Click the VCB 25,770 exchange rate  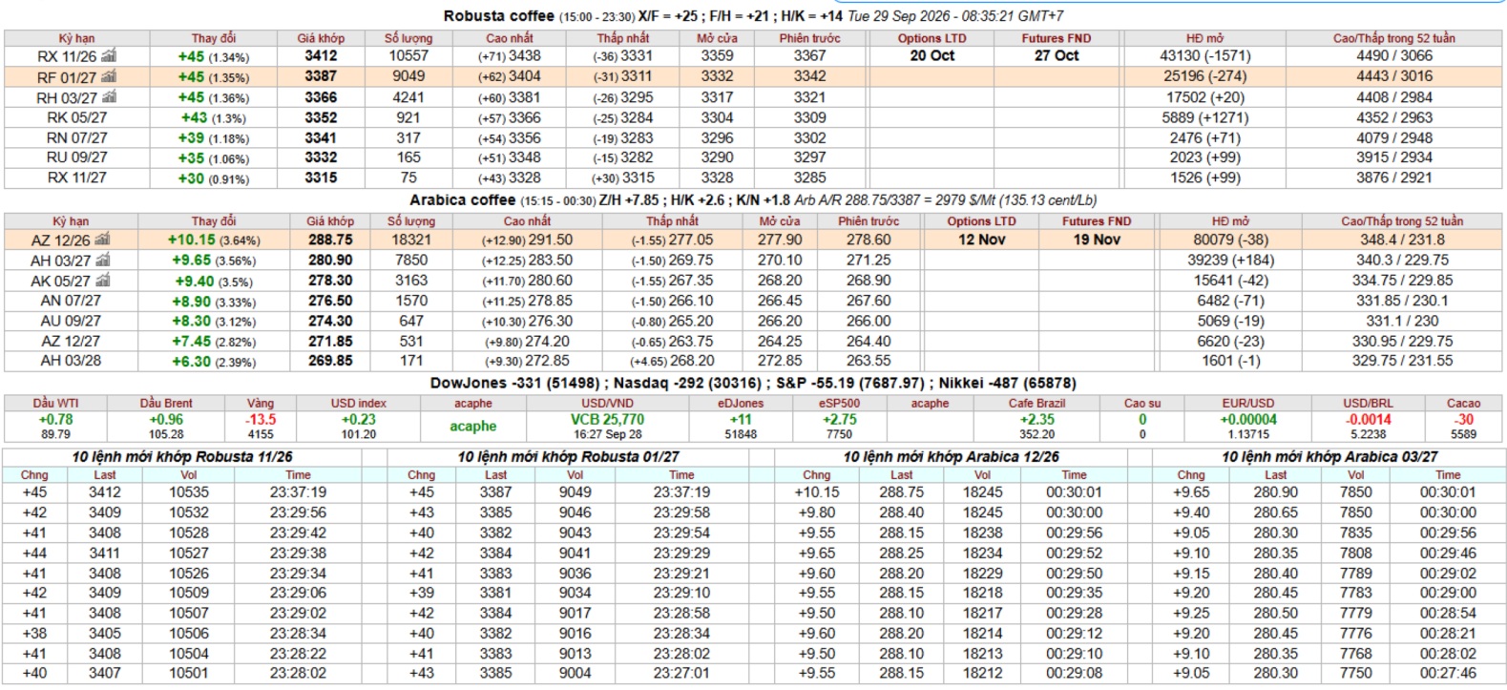[607, 419]
